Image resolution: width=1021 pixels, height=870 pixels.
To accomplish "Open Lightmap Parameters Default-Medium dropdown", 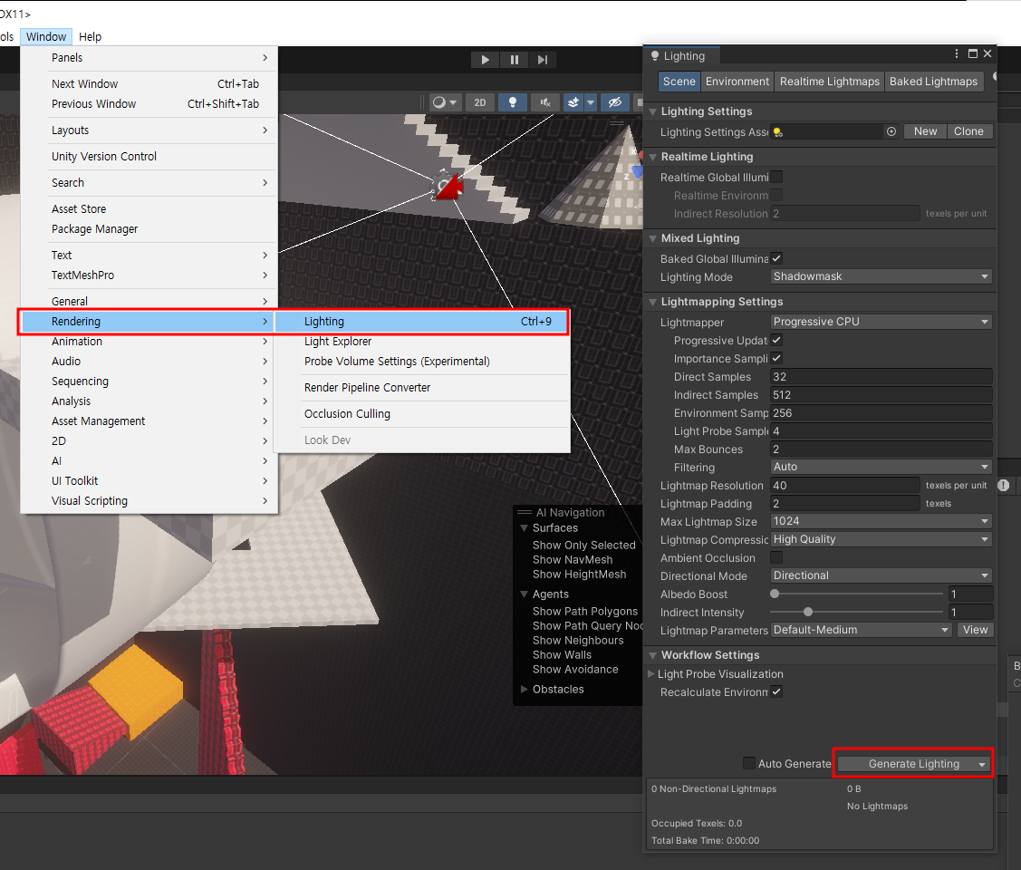I will pos(862,630).
